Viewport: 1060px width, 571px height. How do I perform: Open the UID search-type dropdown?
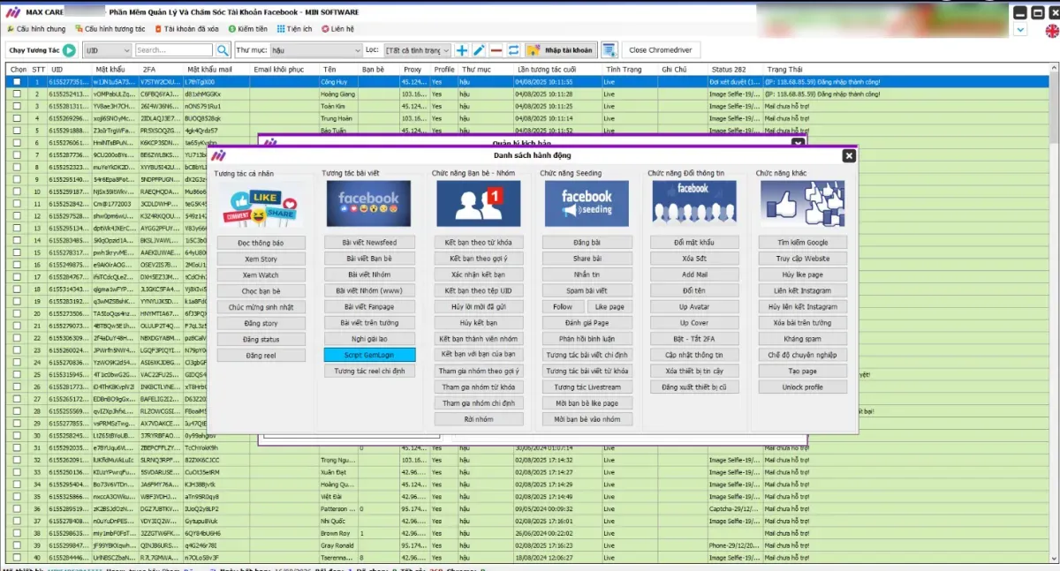click(107, 50)
